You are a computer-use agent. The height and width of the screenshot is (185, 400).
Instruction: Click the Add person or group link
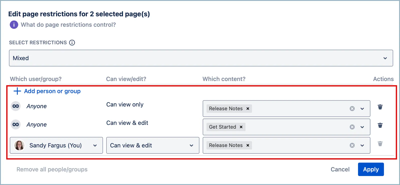[52, 91]
